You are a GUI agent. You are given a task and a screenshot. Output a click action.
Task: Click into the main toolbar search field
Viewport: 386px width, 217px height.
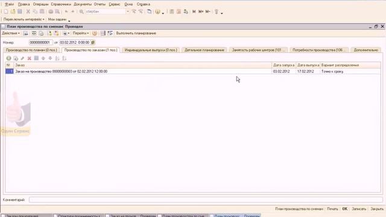coord(106,11)
